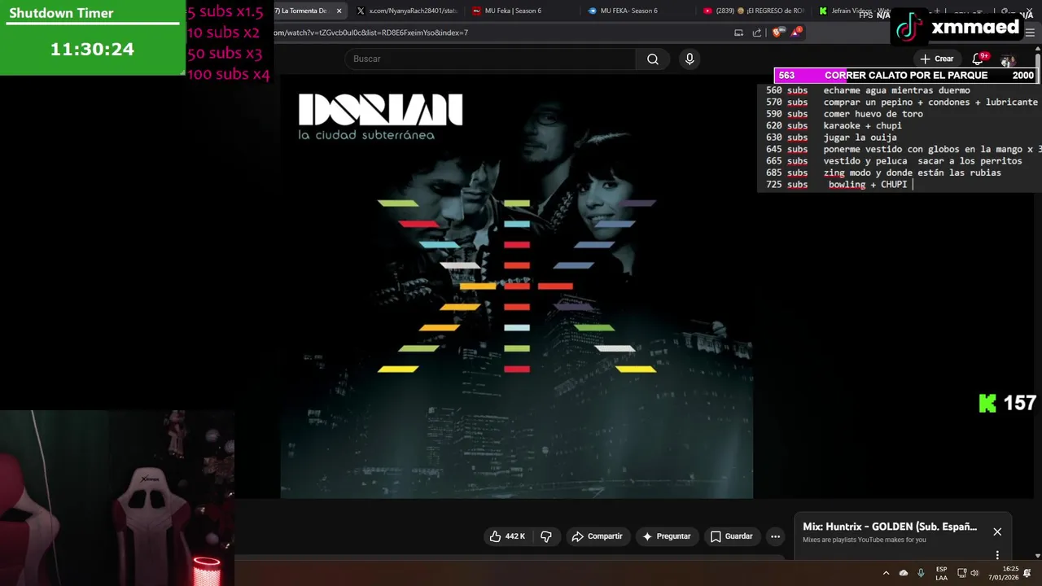Screen dimensions: 1042x586
Task: Click the Compartir share button
Action: point(598,536)
